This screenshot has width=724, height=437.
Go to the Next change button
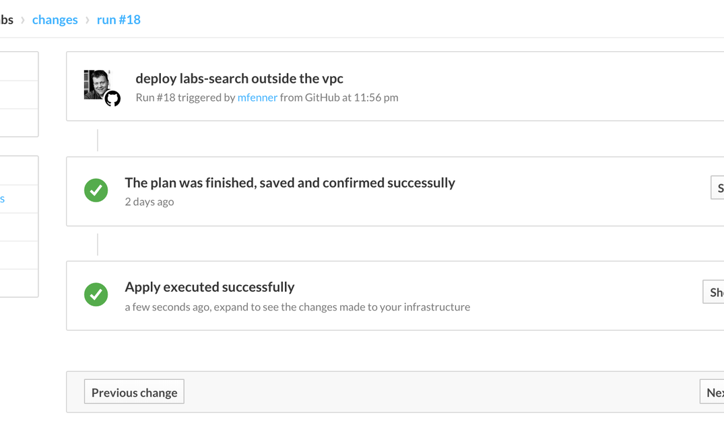[x=713, y=393]
